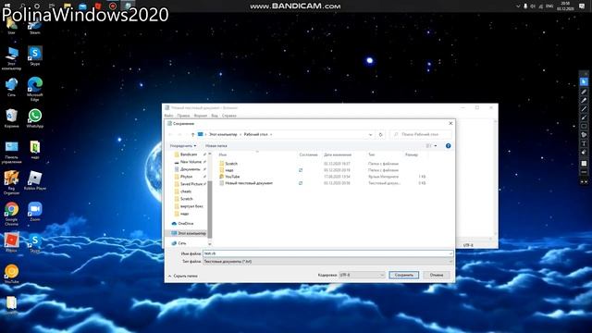Click the Новая папка (New folder) button

(216, 146)
